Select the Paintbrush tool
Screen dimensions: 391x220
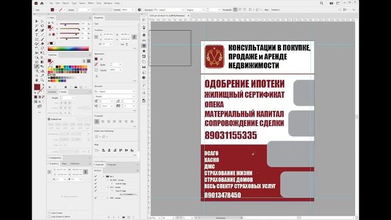tap(42, 39)
